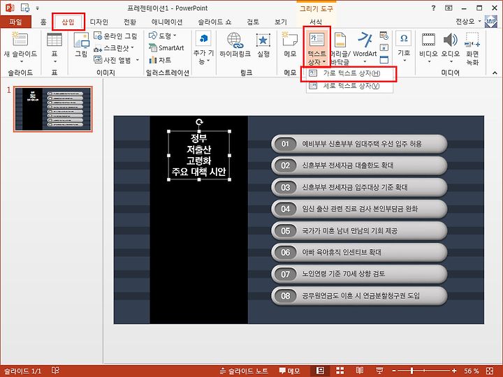
Task: Expand the Audio dropdown arrow
Action: pos(451,61)
